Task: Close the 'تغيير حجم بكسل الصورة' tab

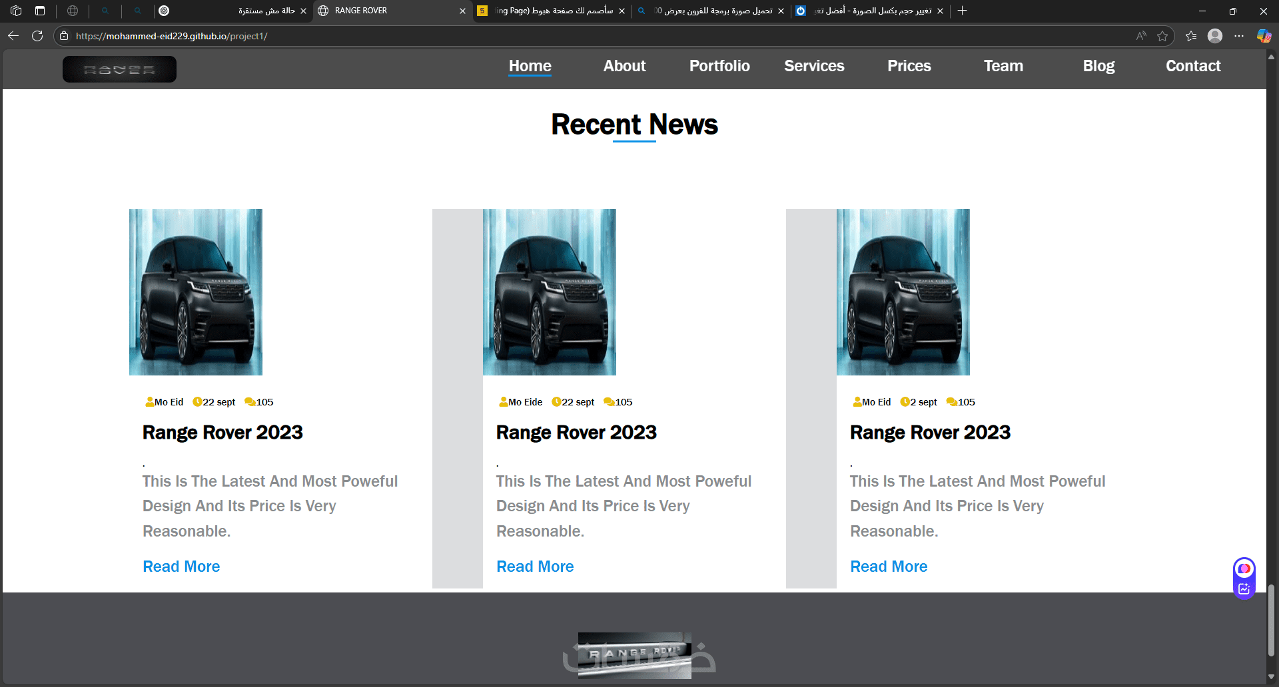Action: coord(940,11)
